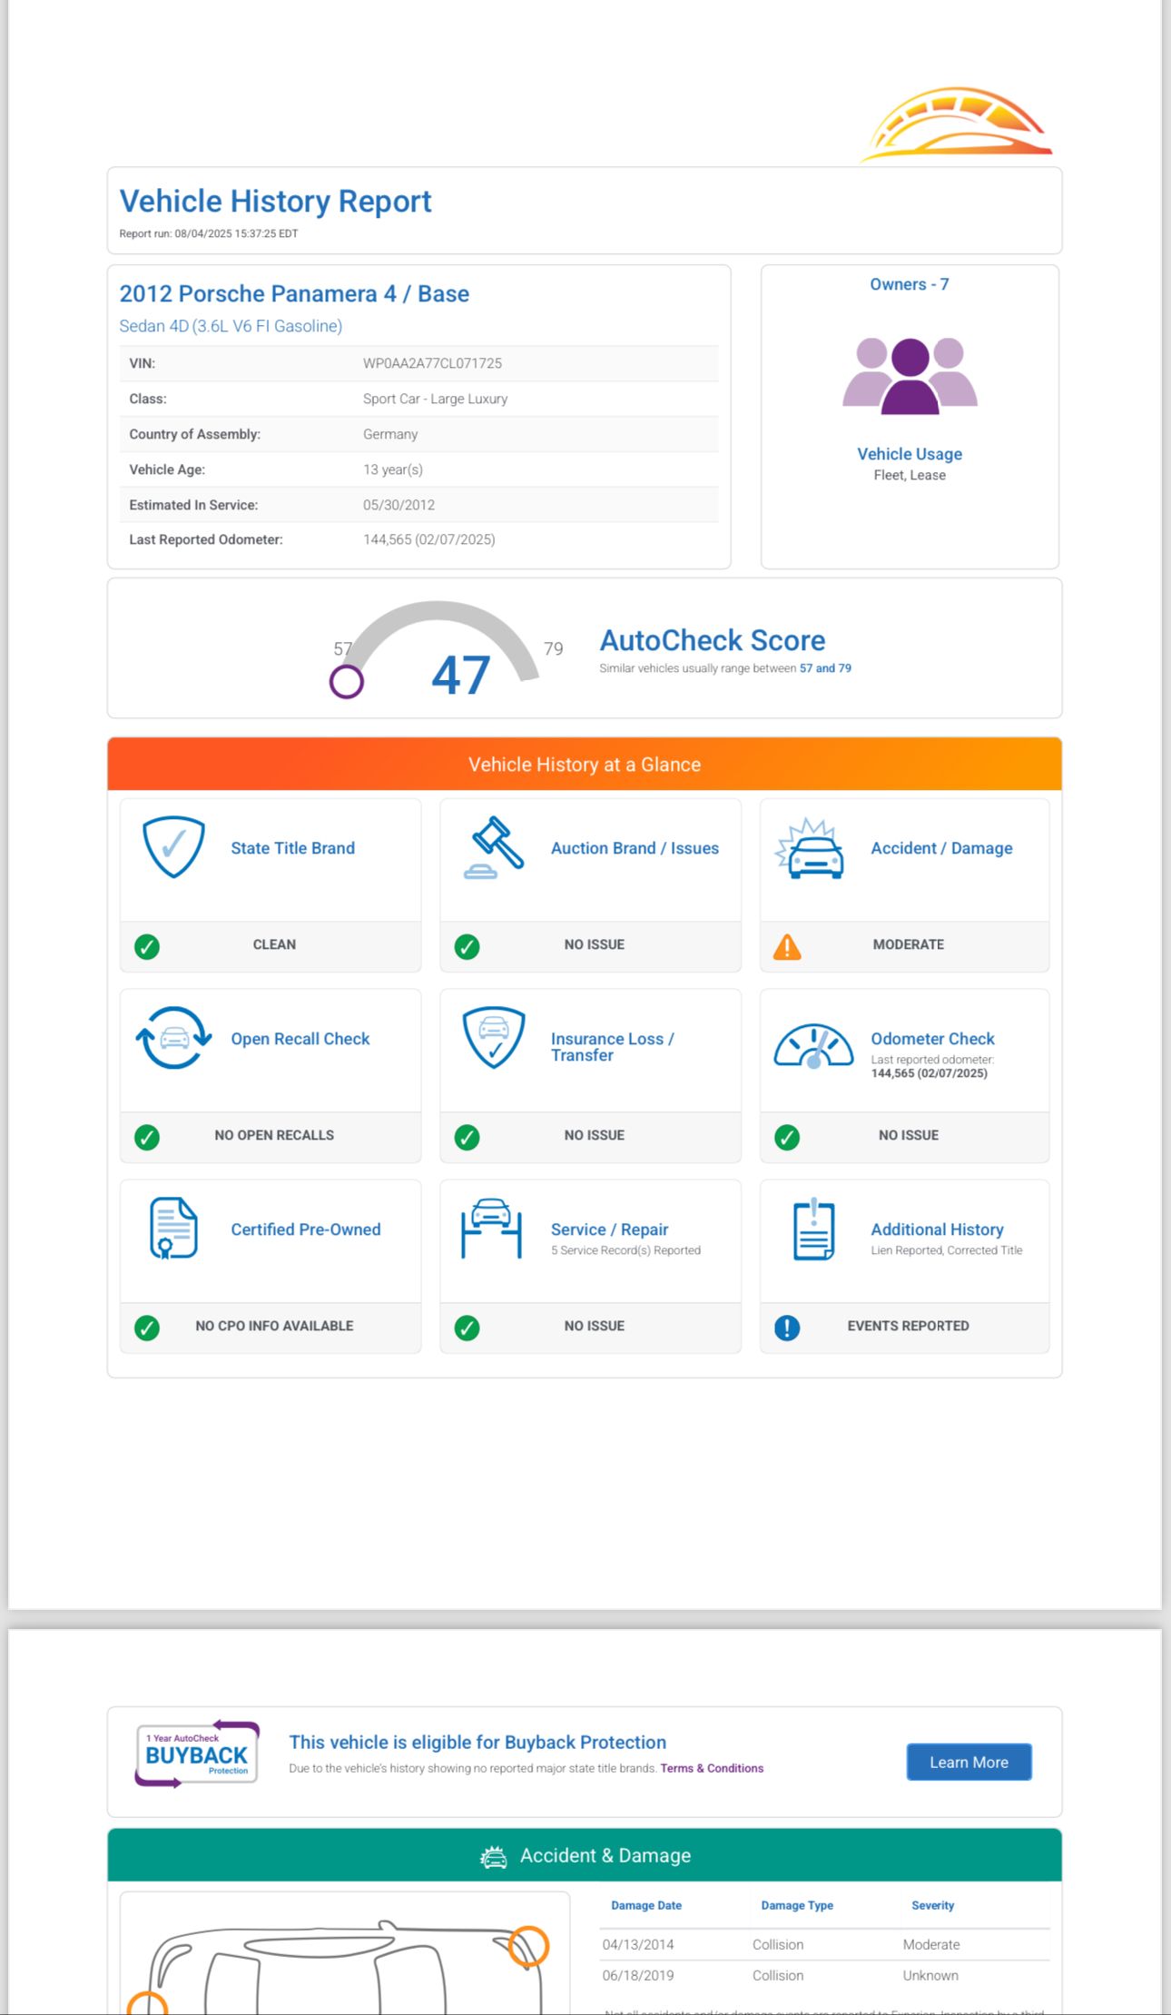Open the Accident / Damage section link
Image resolution: width=1171 pixels, height=2015 pixels.
pos(941,848)
